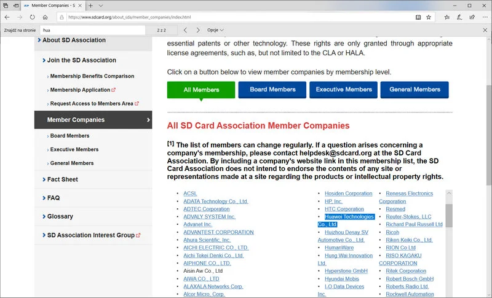Jump to previous find result arrow

186,29
